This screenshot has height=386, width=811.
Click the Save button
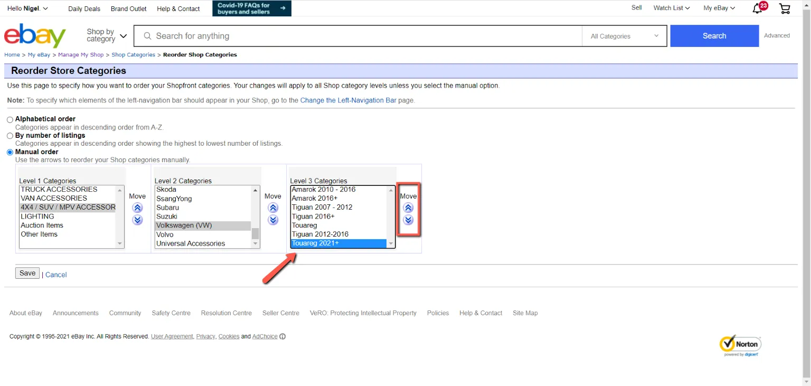(27, 273)
